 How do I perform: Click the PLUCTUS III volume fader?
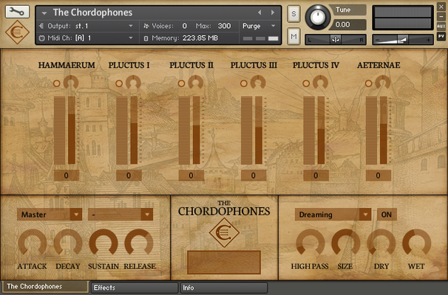tap(259, 130)
